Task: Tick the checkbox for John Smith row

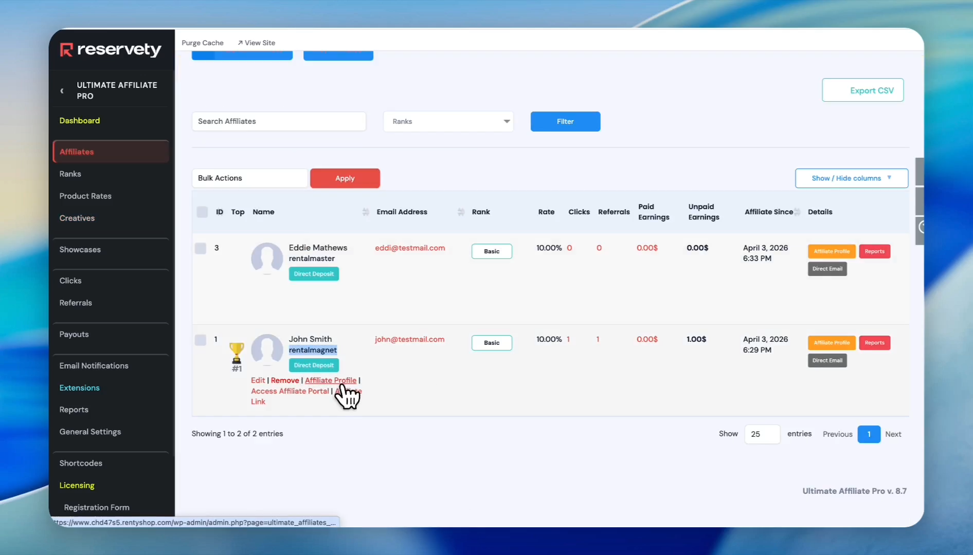Action: [201, 340]
